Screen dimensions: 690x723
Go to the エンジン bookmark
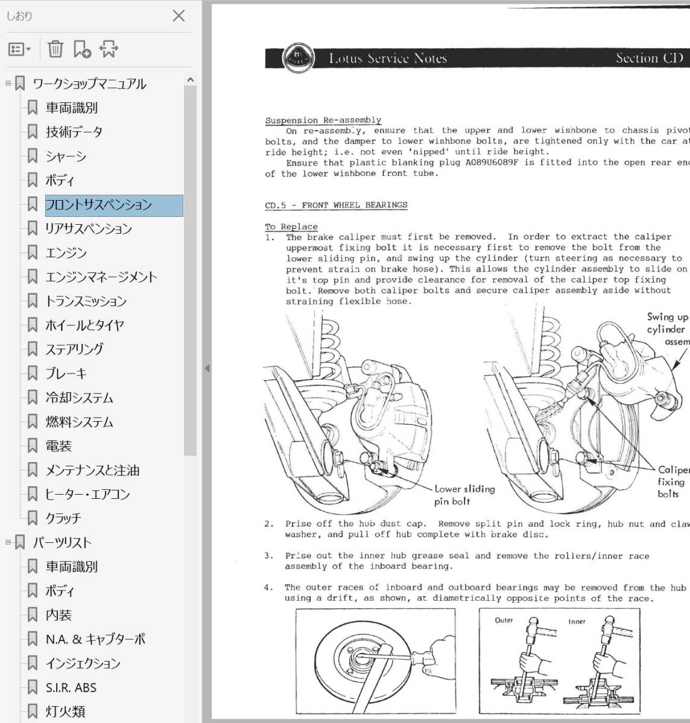[x=66, y=252]
